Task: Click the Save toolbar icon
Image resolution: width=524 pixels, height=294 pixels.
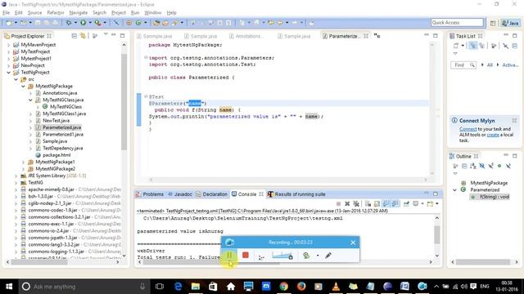Action: pos(38,22)
